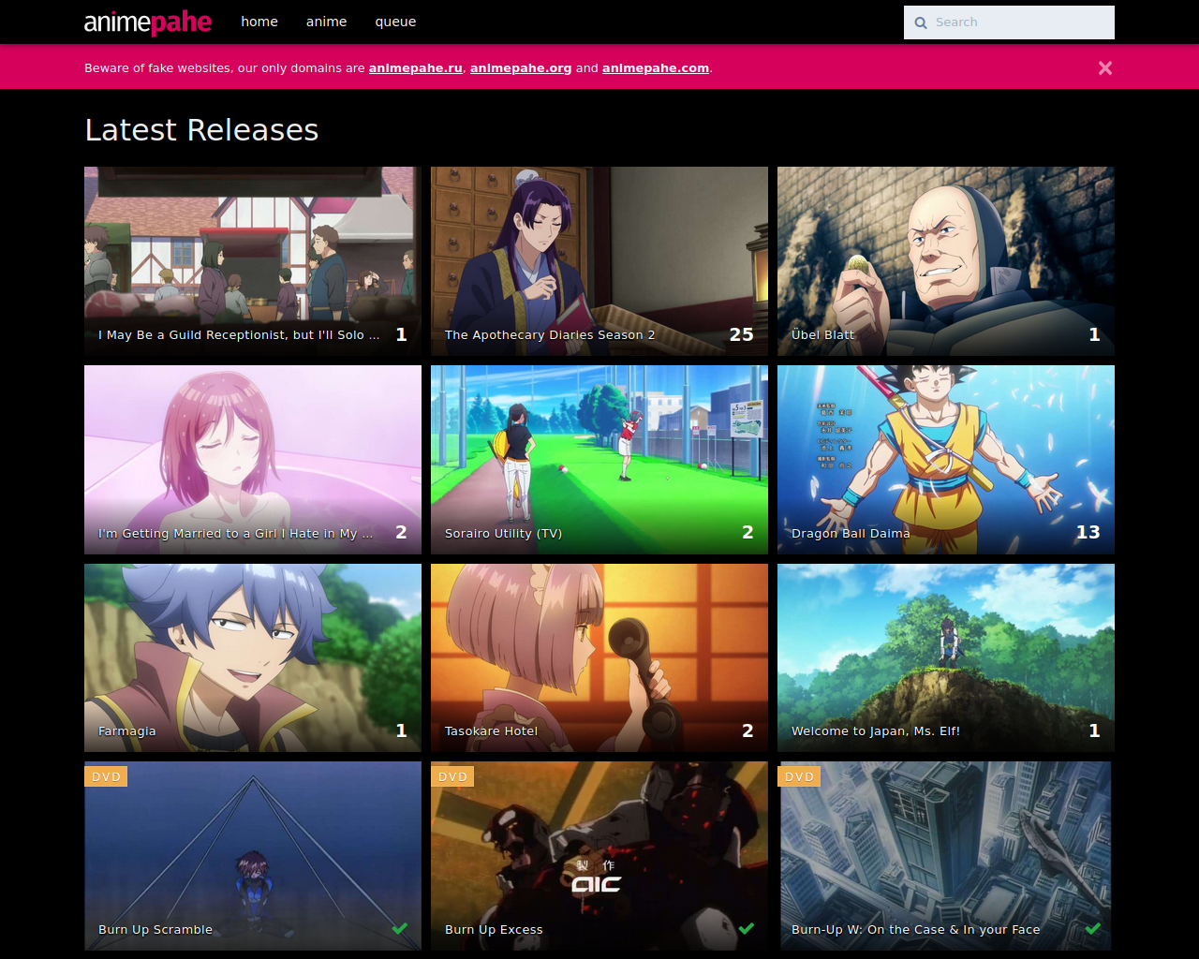This screenshot has height=959, width=1199.
Task: Click the DVD badge on Burn Up Scramble
Action: point(106,776)
